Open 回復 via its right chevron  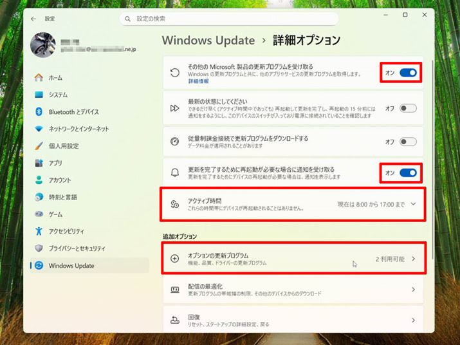click(x=413, y=320)
